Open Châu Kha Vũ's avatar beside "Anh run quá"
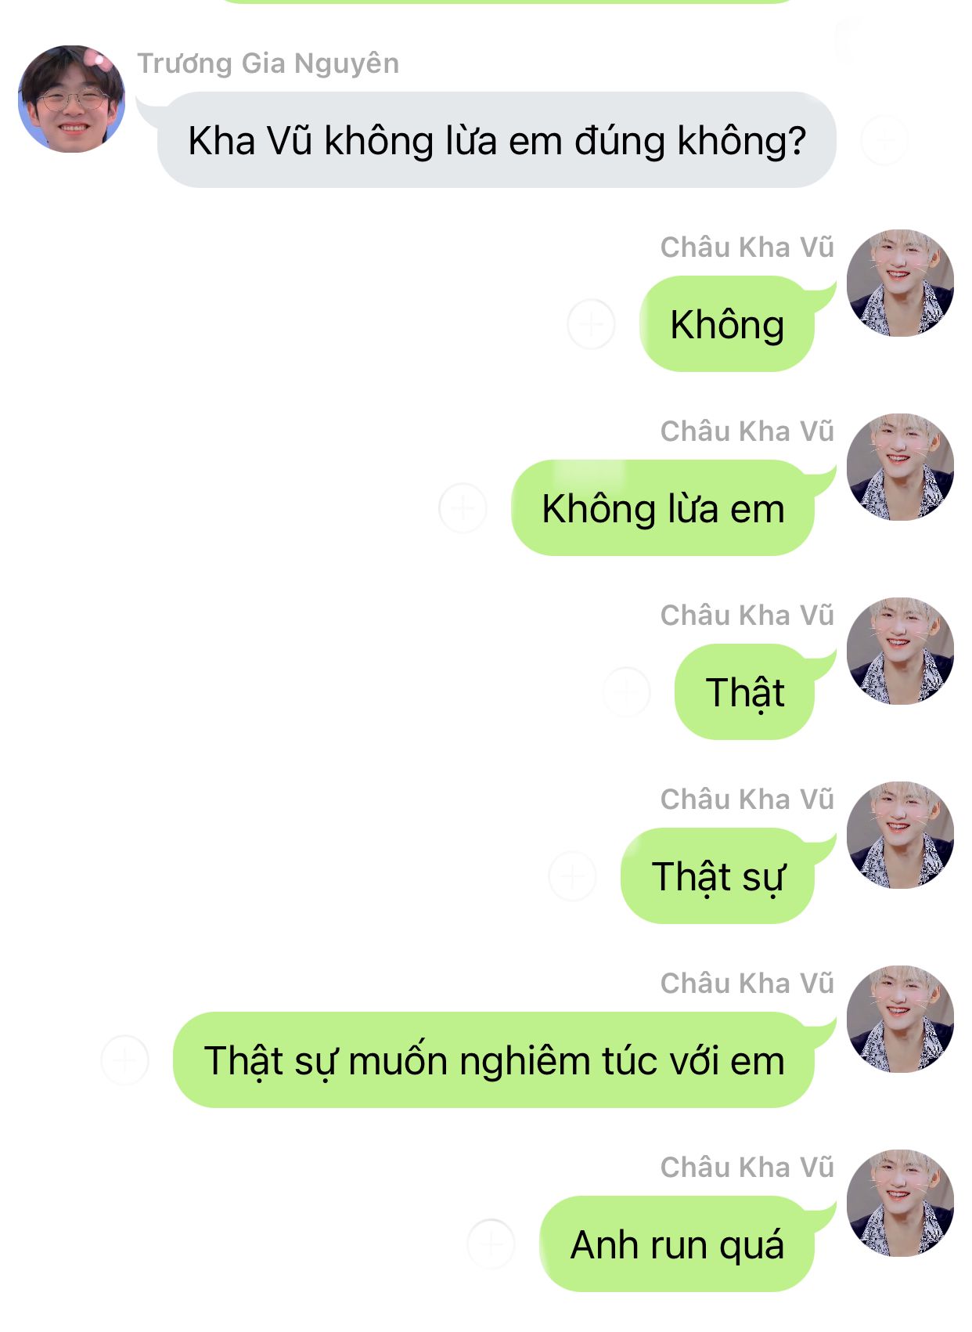Image resolution: width=972 pixels, height=1332 pixels. [x=900, y=1203]
